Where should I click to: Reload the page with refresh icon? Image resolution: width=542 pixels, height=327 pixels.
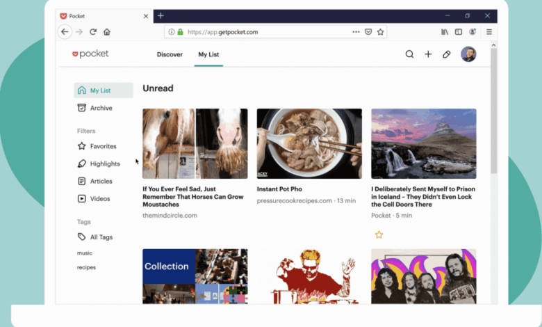(93, 32)
